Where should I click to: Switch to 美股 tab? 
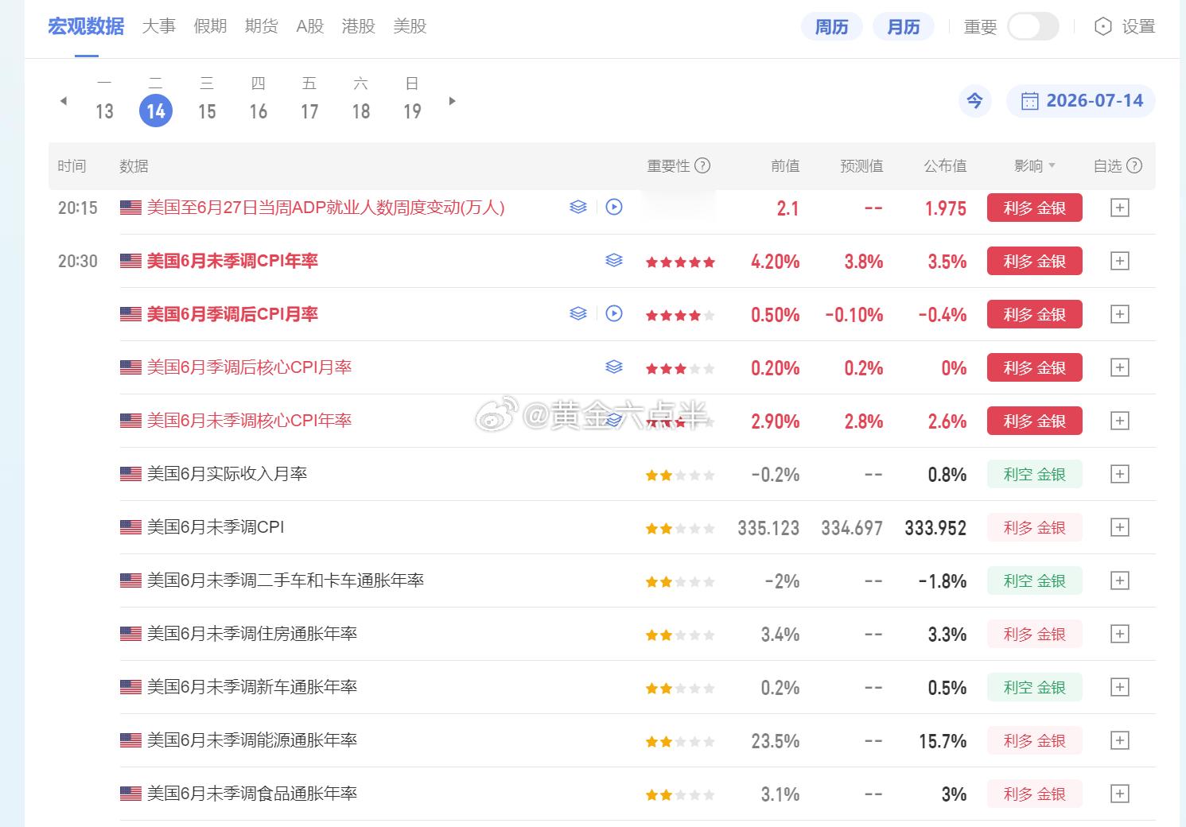coord(410,26)
